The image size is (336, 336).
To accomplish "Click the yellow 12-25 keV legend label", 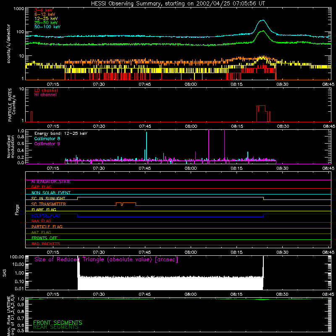I will [46, 18].
